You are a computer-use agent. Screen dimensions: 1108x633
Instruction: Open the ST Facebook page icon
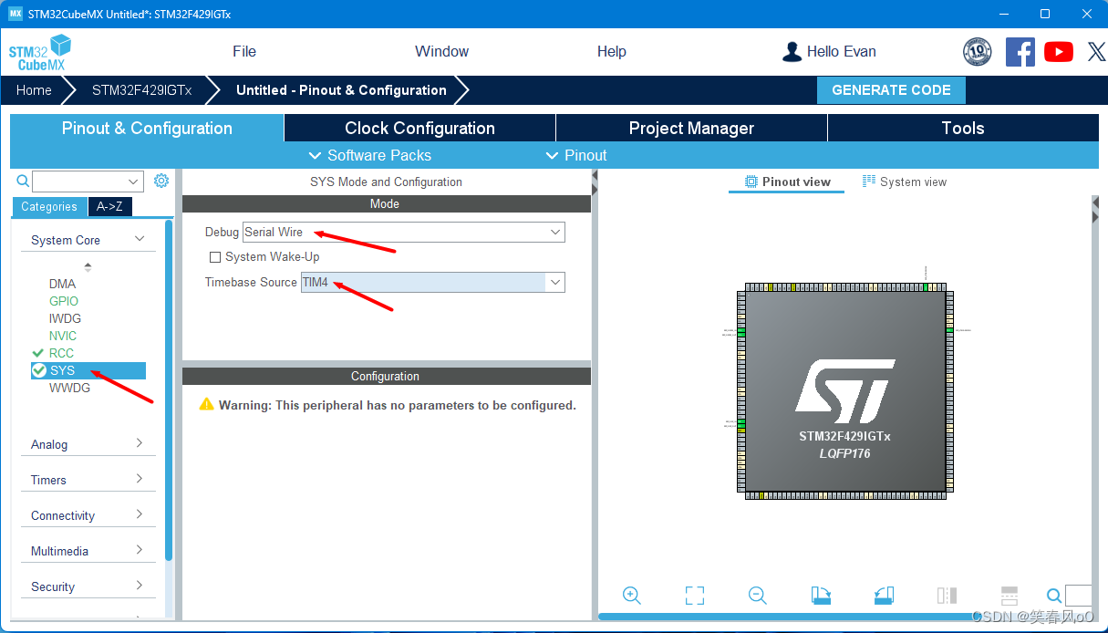1020,52
